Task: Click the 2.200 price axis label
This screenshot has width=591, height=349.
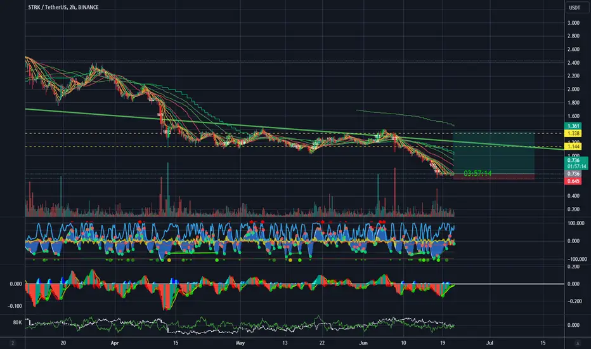Action: click(573, 76)
